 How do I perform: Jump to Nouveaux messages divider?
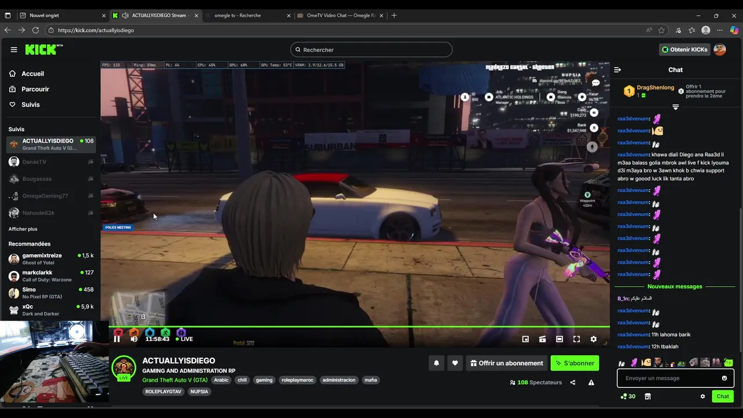click(x=675, y=287)
